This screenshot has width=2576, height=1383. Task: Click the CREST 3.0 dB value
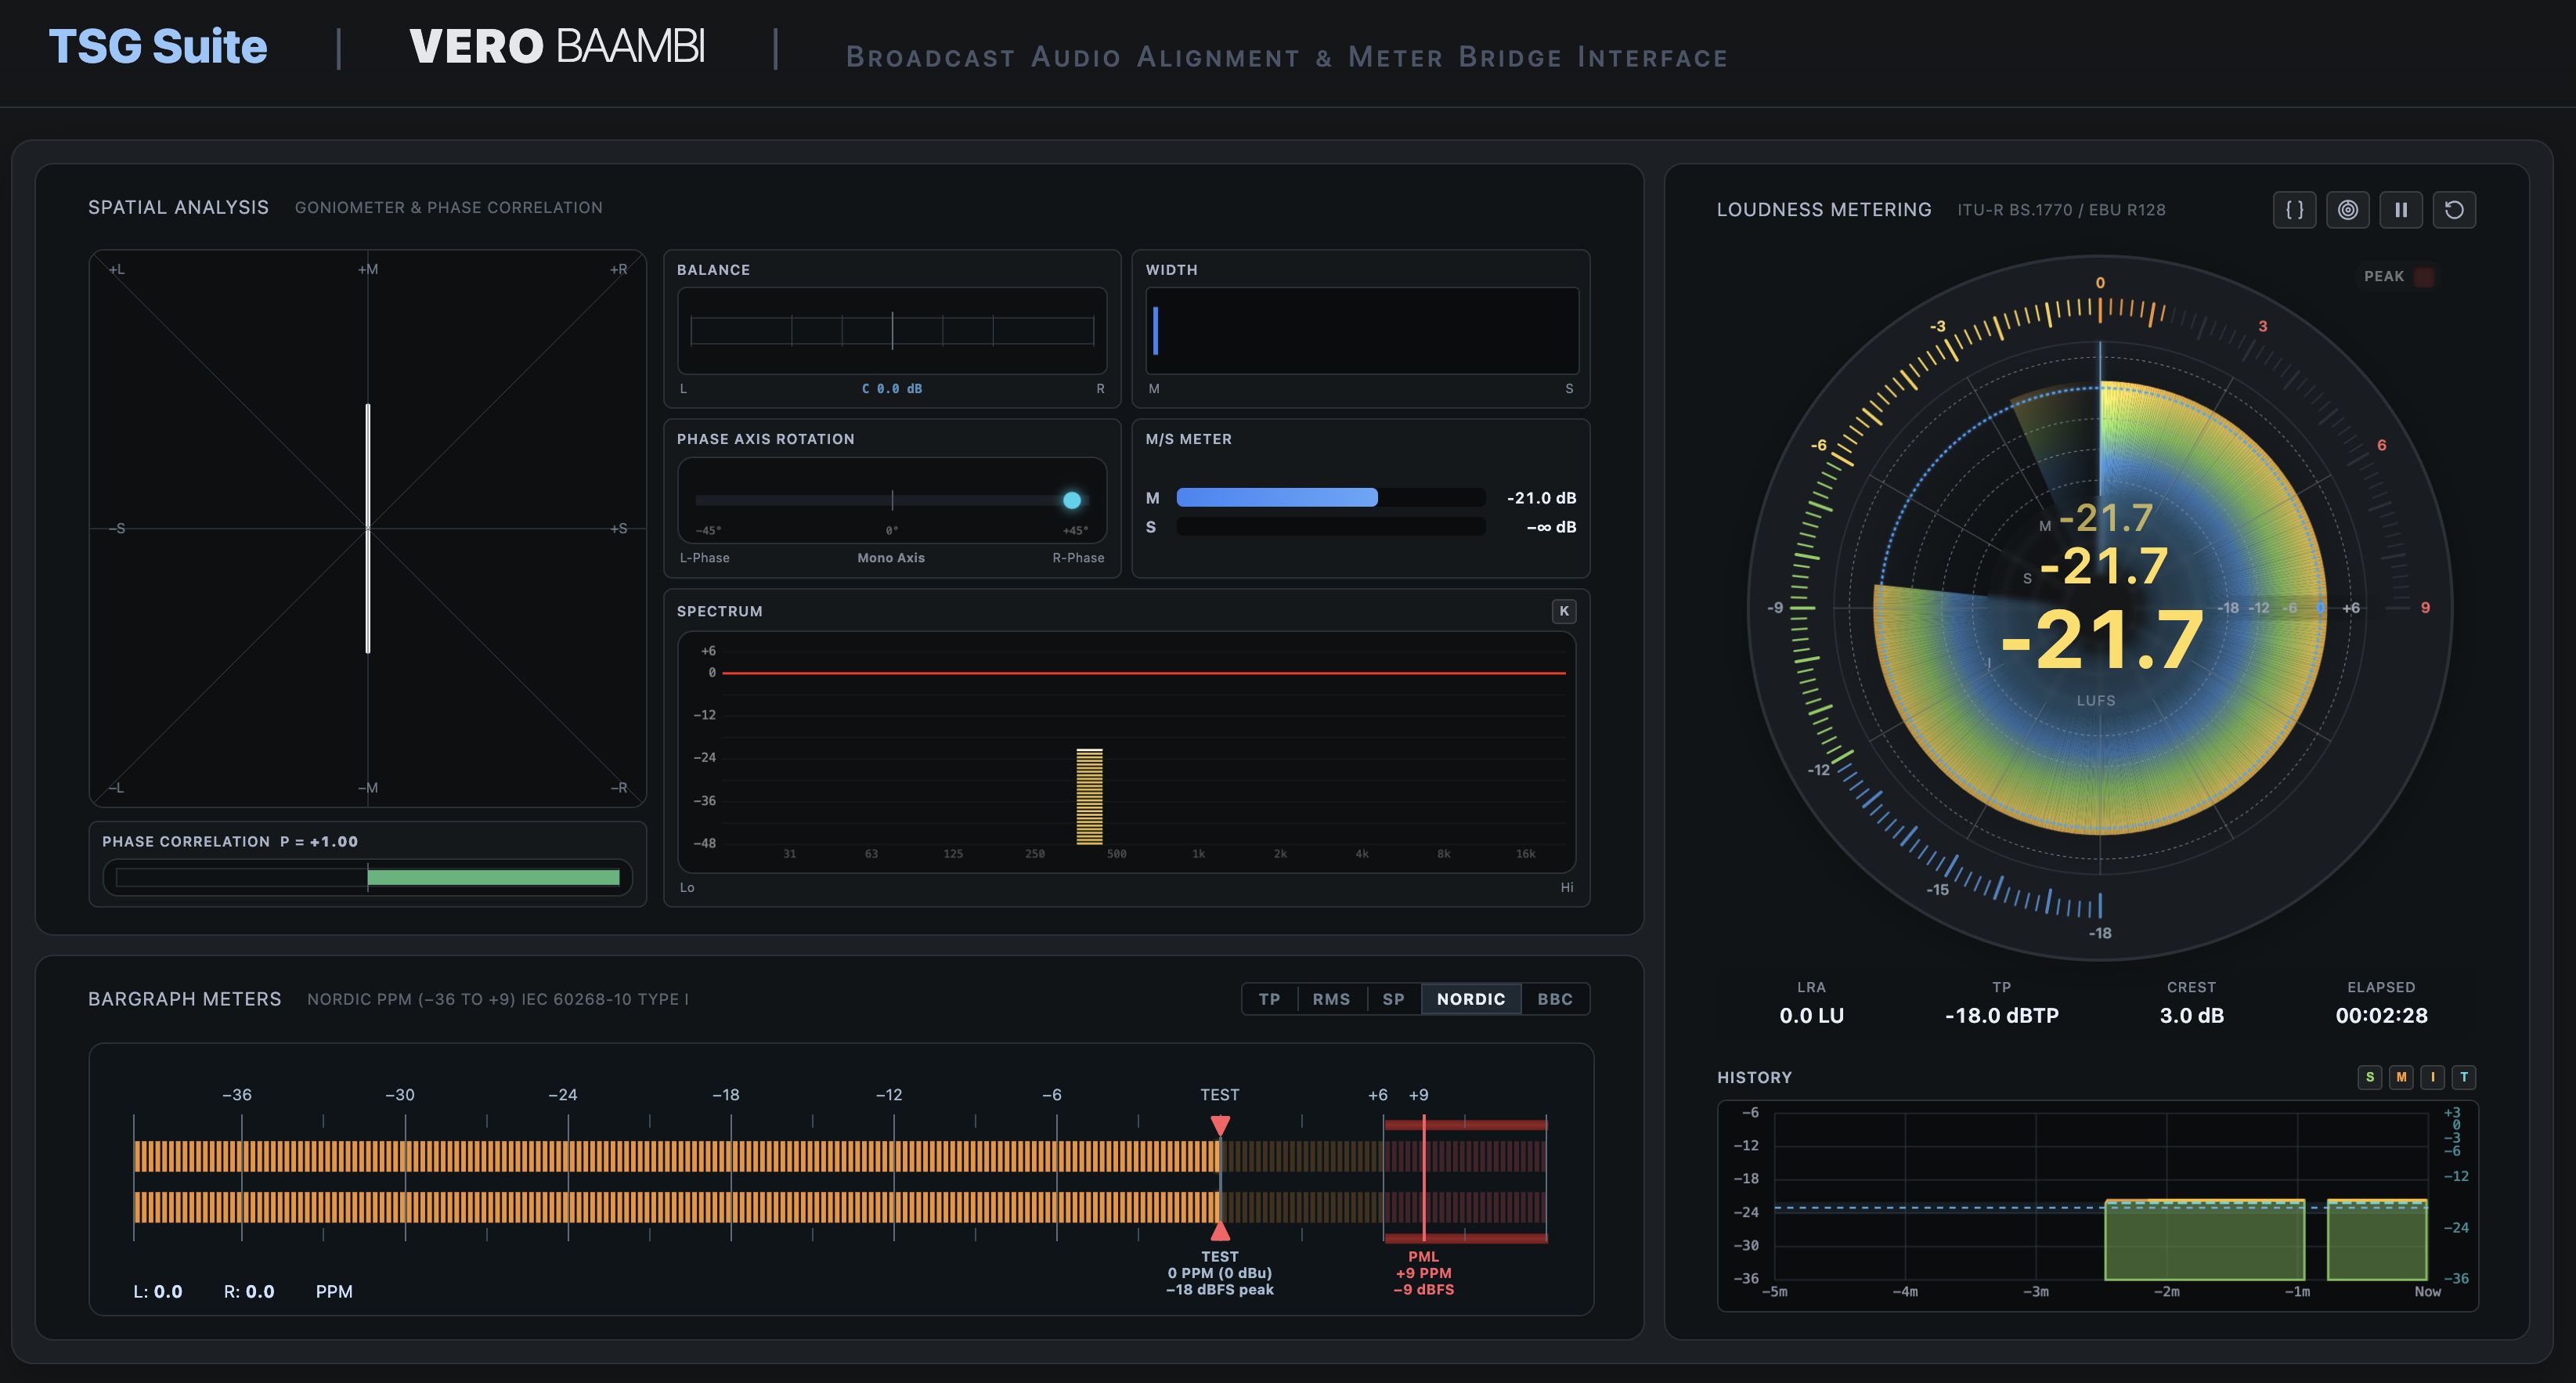(x=2191, y=1015)
